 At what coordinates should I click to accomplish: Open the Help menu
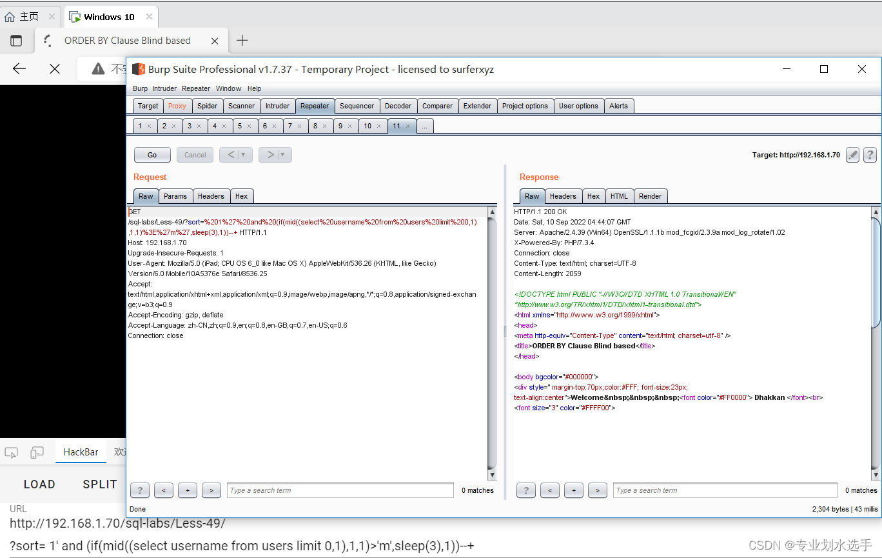254,88
